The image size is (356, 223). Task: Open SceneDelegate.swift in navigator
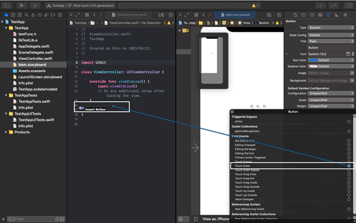pyautogui.click(x=35, y=53)
